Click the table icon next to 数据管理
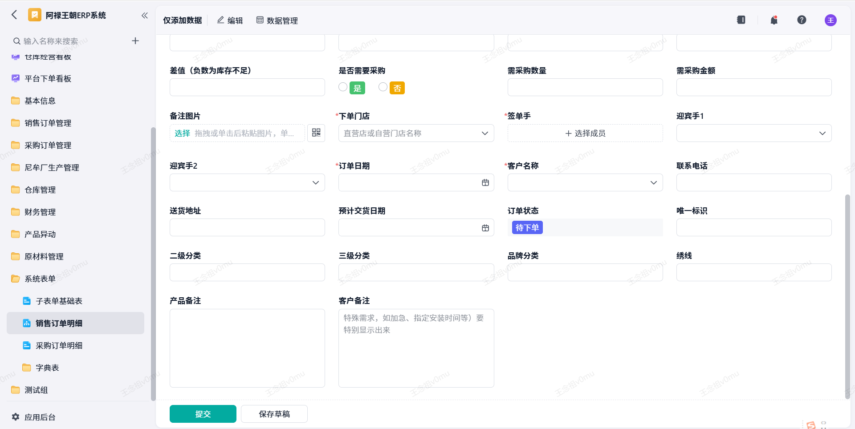This screenshot has width=855, height=429. point(260,20)
